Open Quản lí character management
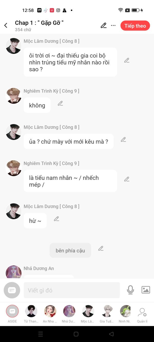 click(x=142, y=314)
